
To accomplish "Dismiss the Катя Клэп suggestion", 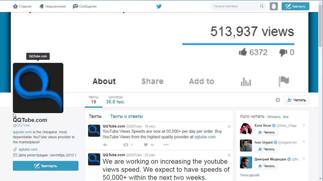I will (304, 125).
